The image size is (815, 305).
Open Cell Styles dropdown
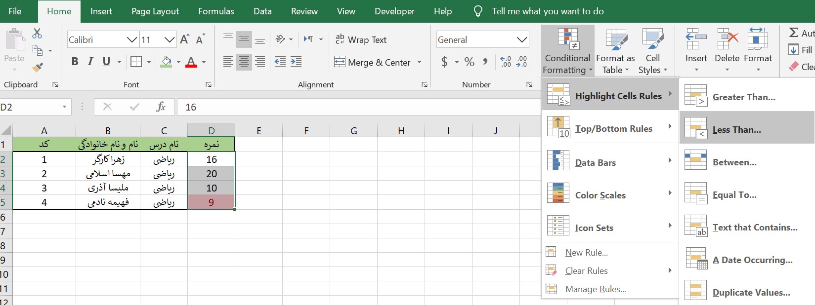click(x=653, y=51)
